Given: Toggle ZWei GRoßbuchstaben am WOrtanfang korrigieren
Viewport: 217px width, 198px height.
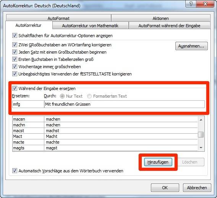Looking at the screenshot, I should point(15,45).
